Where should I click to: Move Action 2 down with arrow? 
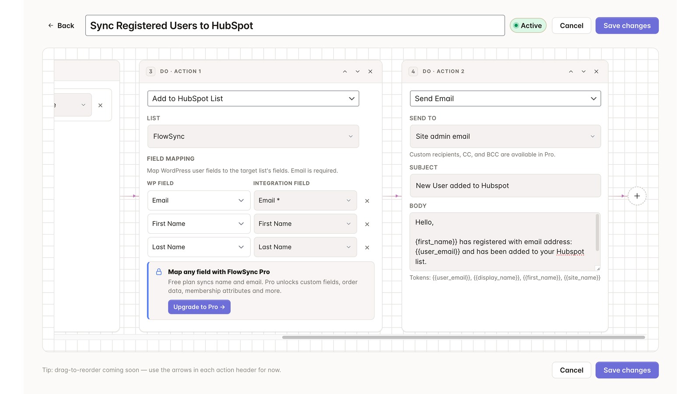point(584,71)
